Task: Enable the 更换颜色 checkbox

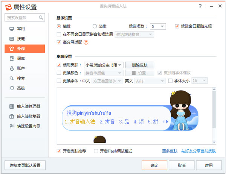Action: coord(59,73)
